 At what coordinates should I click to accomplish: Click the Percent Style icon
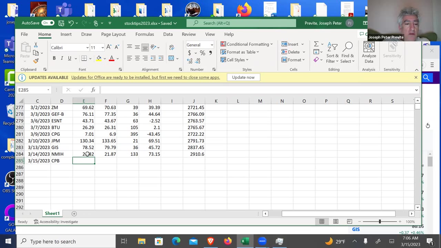(x=203, y=53)
